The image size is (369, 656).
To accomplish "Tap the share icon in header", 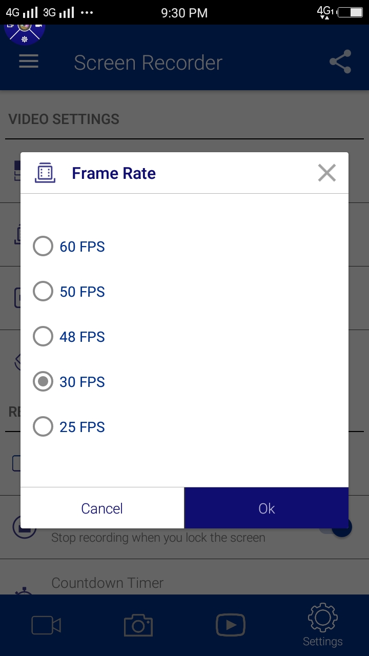I will pos(340,62).
